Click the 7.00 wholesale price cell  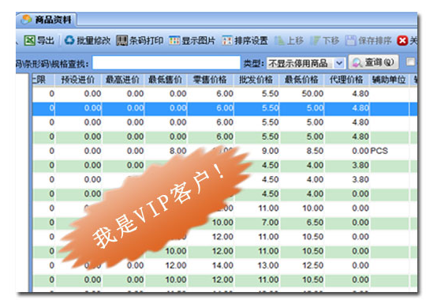(271, 223)
